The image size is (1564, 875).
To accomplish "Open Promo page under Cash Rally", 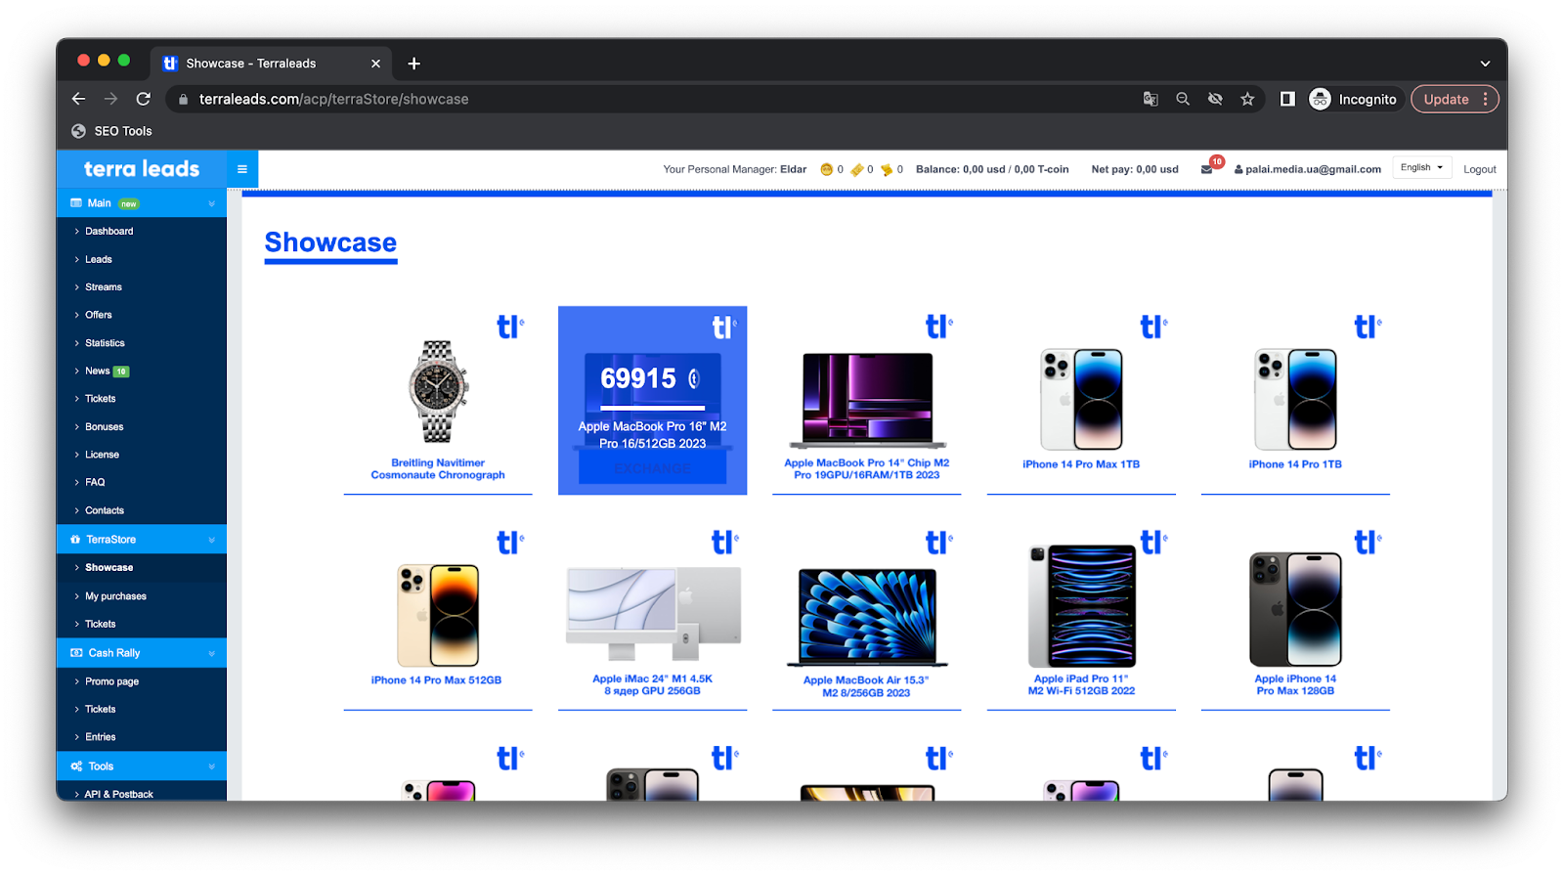I will pyautogui.click(x=111, y=681).
